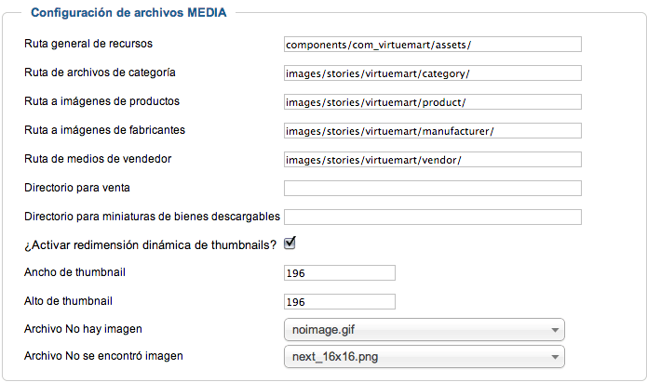Click the Ancho de thumbnail label
This screenshot has width=647, height=382.
click(x=74, y=272)
